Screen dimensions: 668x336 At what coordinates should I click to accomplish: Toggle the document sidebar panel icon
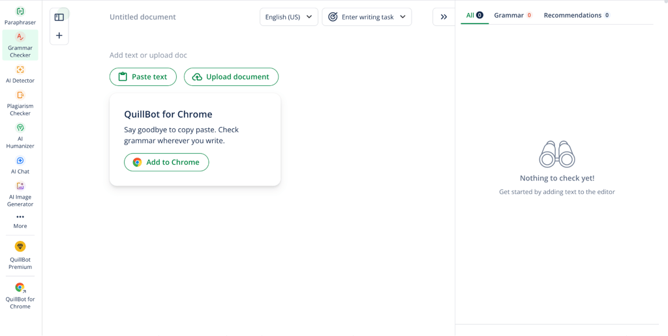coord(59,18)
